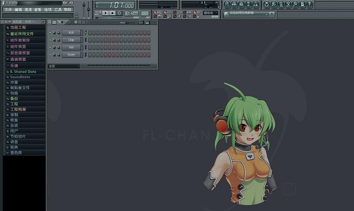The width and height of the screenshot is (354, 211).
Task: Activate the fifth step of the Snare row
Action: (106, 54)
